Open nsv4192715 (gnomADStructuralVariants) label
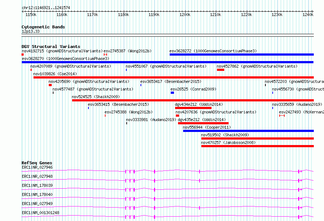This screenshot has width=324, height=221. click(62, 51)
